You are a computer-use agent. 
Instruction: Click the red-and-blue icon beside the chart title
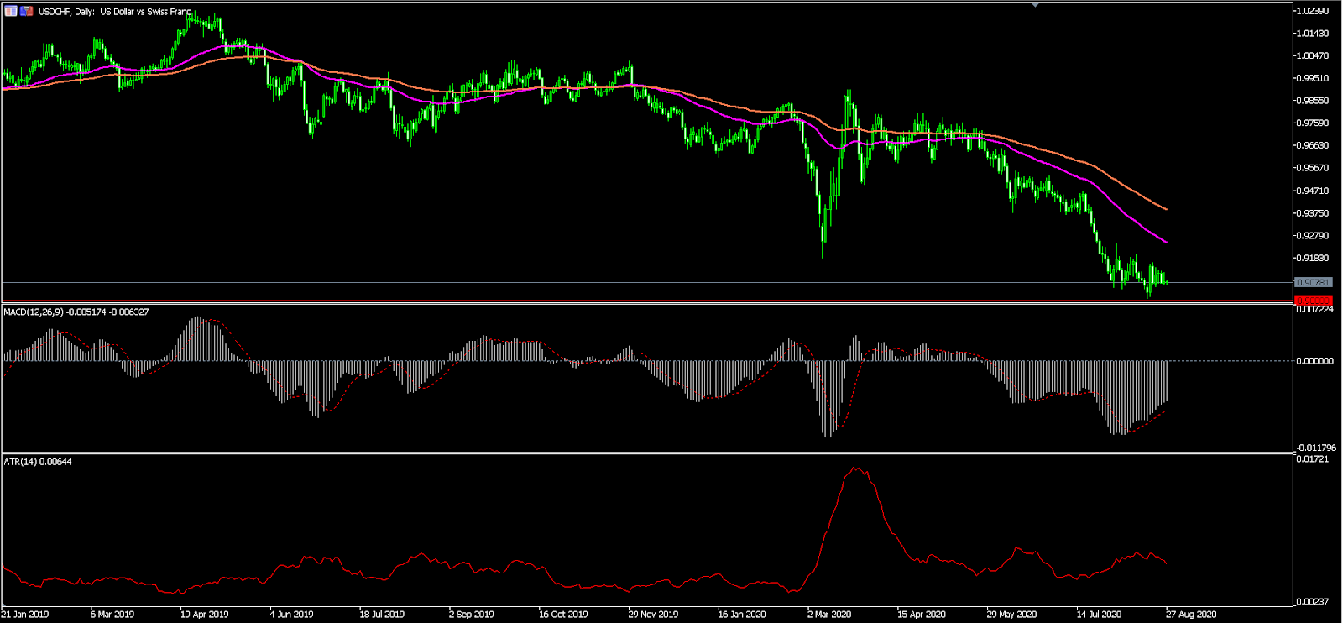tap(27, 11)
